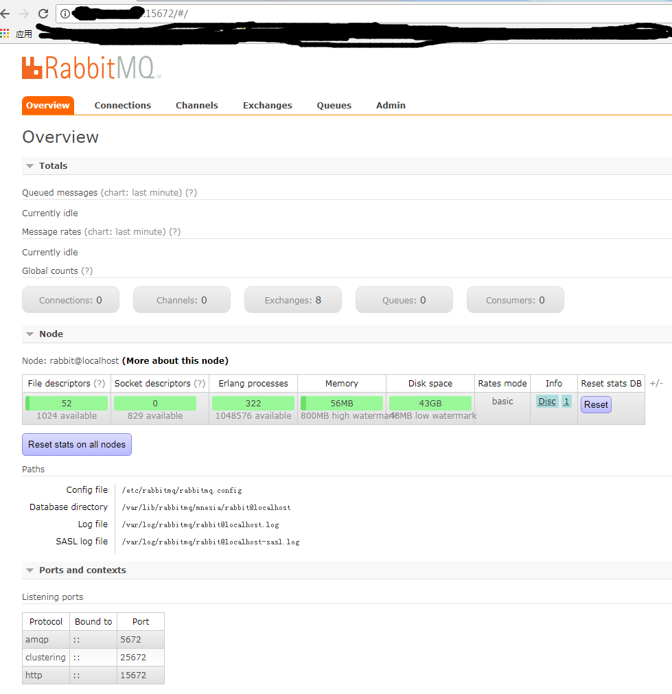
Task: Click the RabbitMQ logo
Action: (91, 68)
